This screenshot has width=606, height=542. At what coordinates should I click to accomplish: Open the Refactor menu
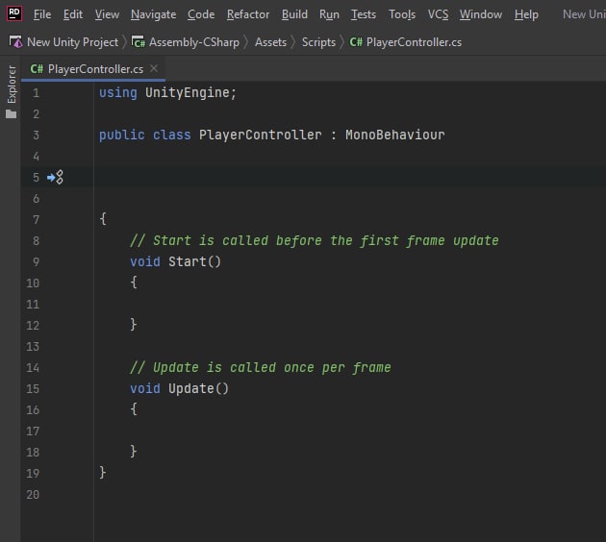point(248,14)
